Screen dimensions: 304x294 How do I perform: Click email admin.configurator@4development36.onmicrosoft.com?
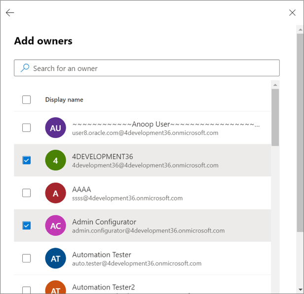coord(149,230)
